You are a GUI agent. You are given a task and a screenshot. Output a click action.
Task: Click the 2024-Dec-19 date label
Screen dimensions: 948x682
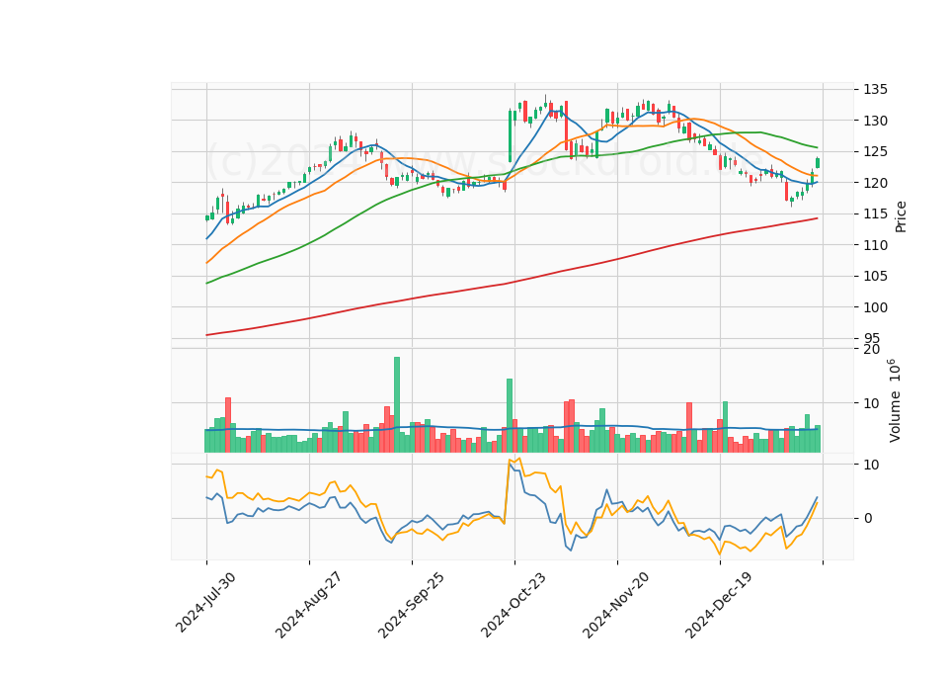point(718,605)
